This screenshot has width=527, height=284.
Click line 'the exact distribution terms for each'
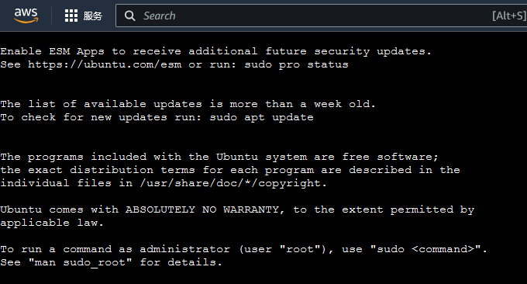(230, 170)
